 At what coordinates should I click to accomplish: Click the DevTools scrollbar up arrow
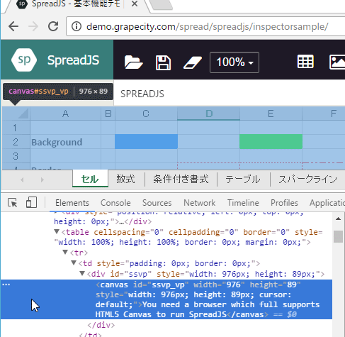[x=338, y=219]
